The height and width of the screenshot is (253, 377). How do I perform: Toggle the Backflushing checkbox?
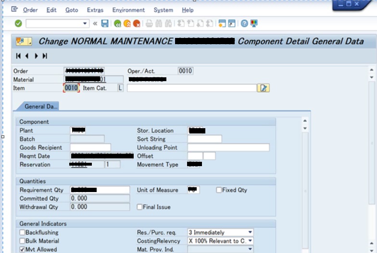pos(22,233)
